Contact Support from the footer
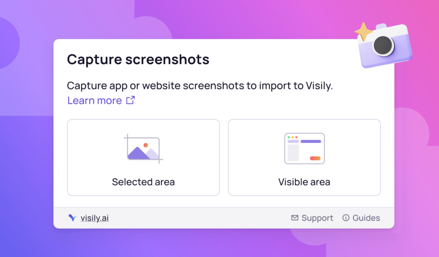The width and height of the screenshot is (439, 257). [317, 218]
